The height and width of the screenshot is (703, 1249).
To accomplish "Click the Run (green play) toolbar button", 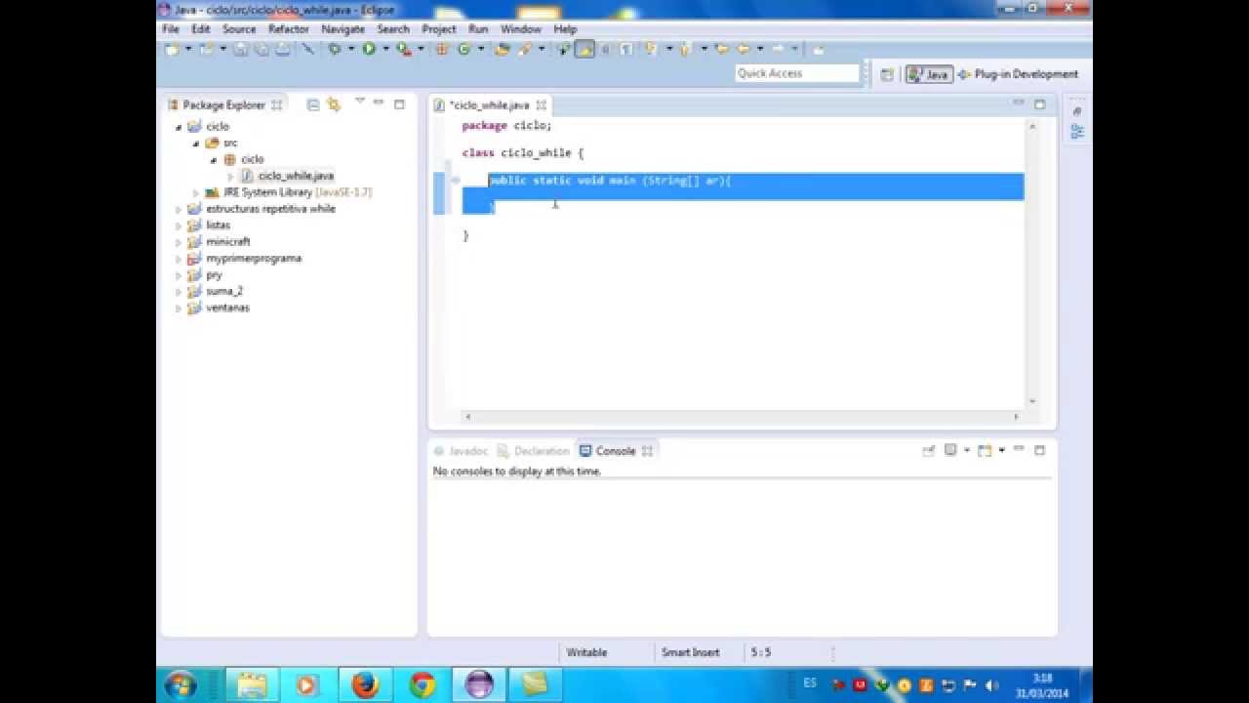I will click(x=369, y=49).
